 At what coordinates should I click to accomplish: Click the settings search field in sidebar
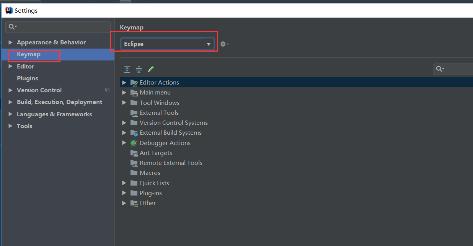click(x=58, y=27)
